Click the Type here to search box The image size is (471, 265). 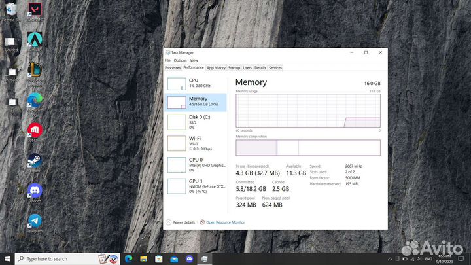(x=67, y=258)
